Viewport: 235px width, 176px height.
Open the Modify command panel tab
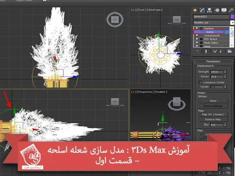(x=202, y=10)
